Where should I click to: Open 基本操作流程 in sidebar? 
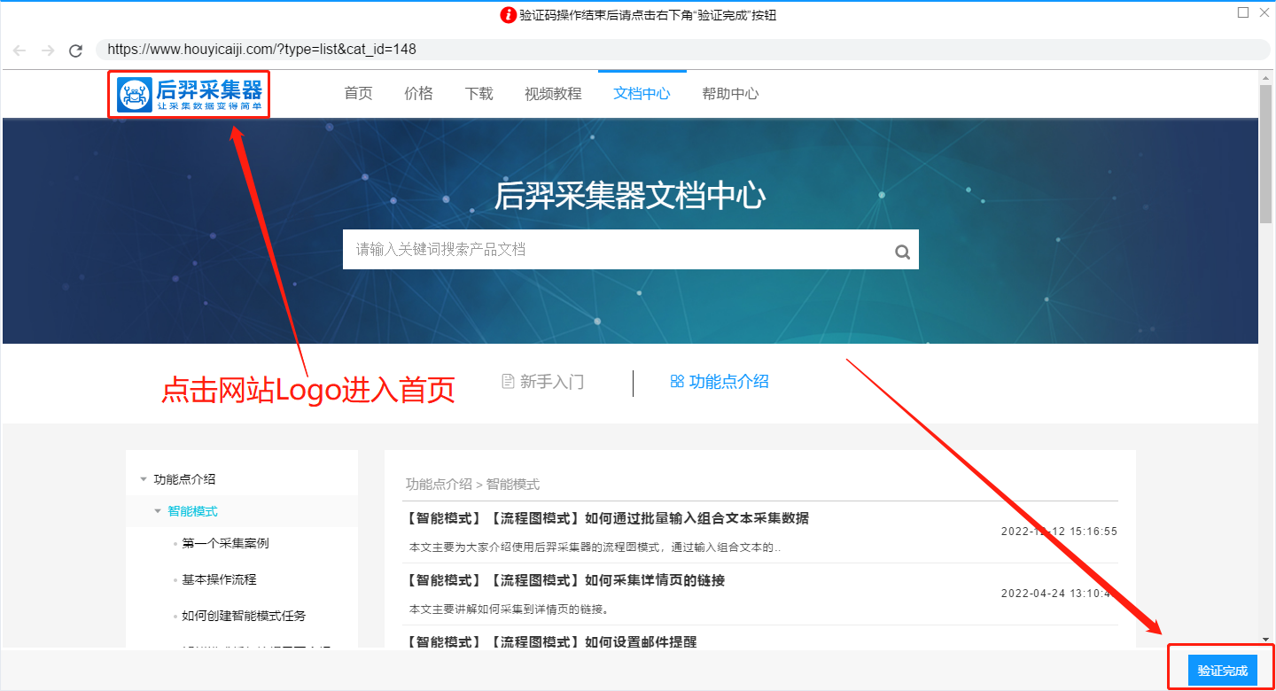click(219, 579)
